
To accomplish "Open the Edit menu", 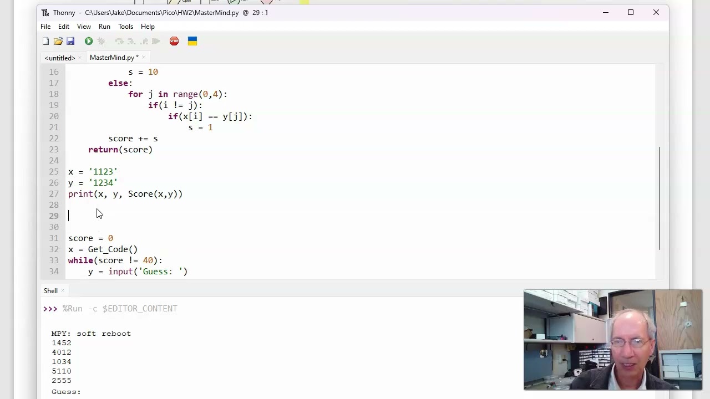I will click(x=64, y=27).
